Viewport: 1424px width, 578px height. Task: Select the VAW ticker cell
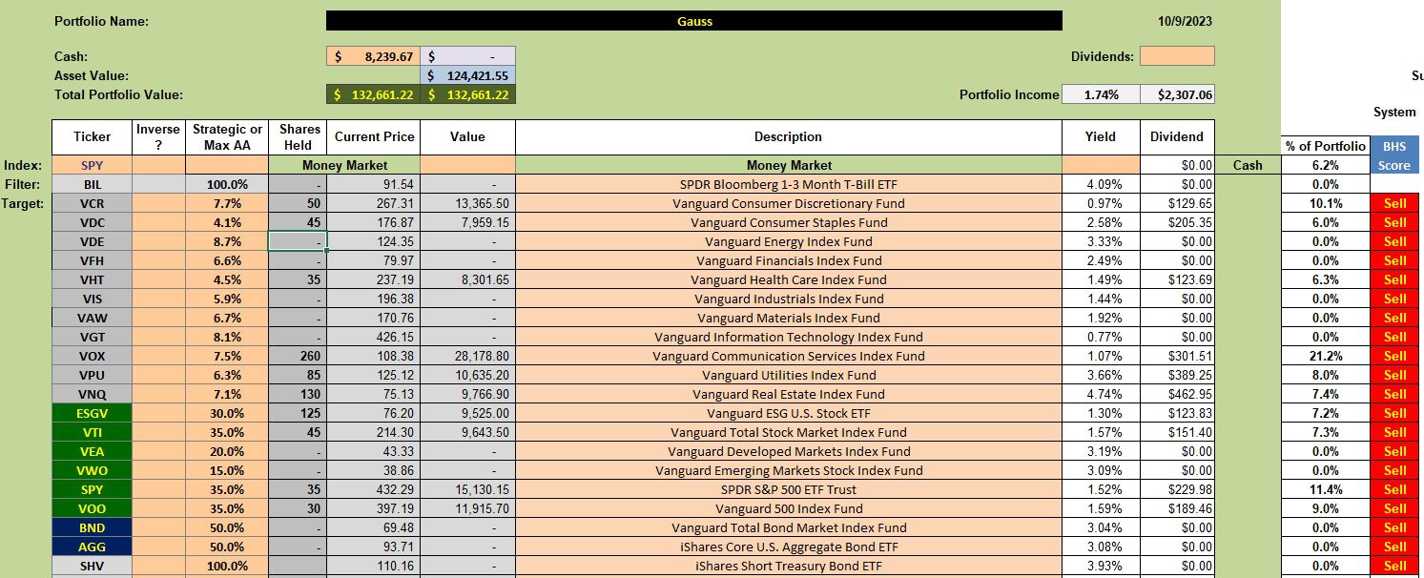[93, 318]
